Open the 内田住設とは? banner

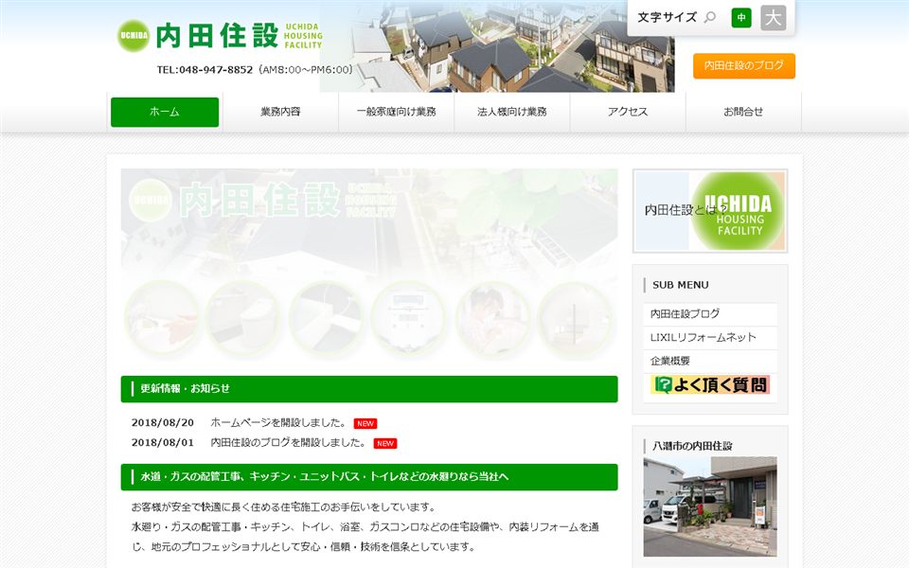(x=710, y=211)
